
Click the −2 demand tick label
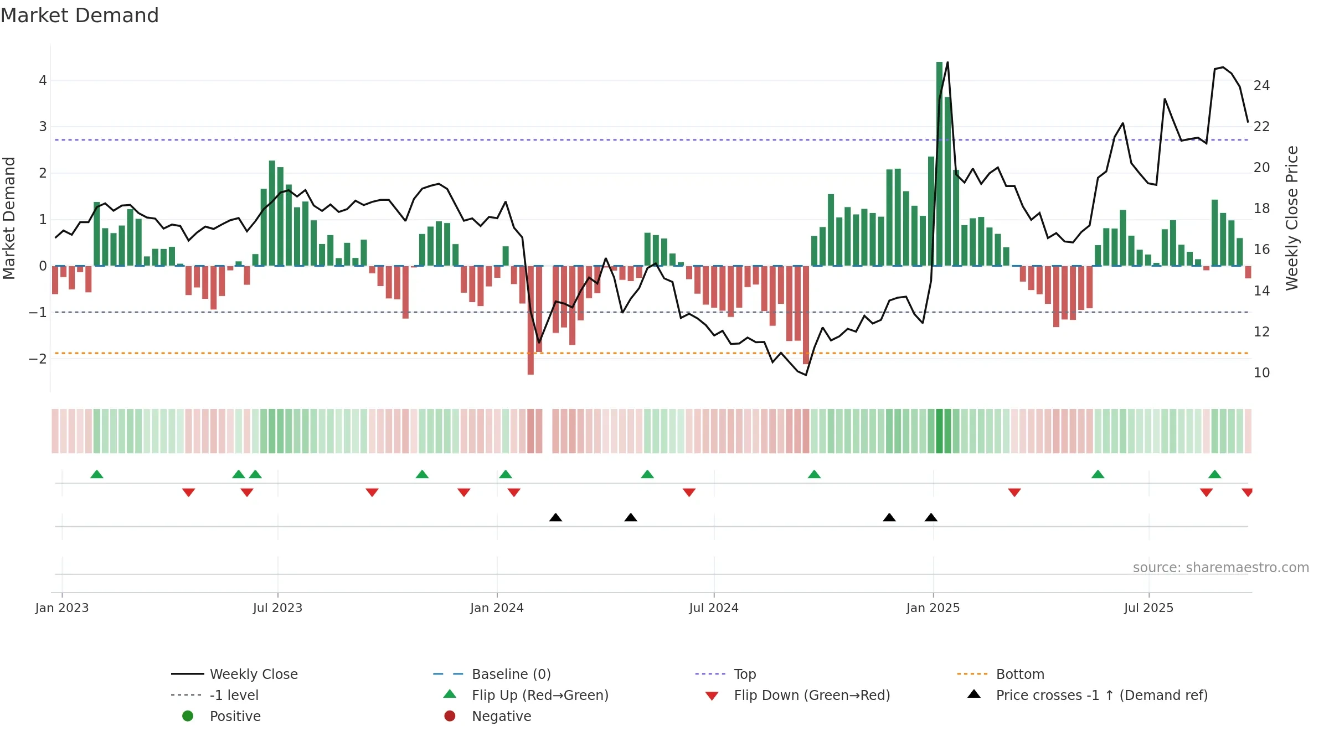[x=38, y=359]
